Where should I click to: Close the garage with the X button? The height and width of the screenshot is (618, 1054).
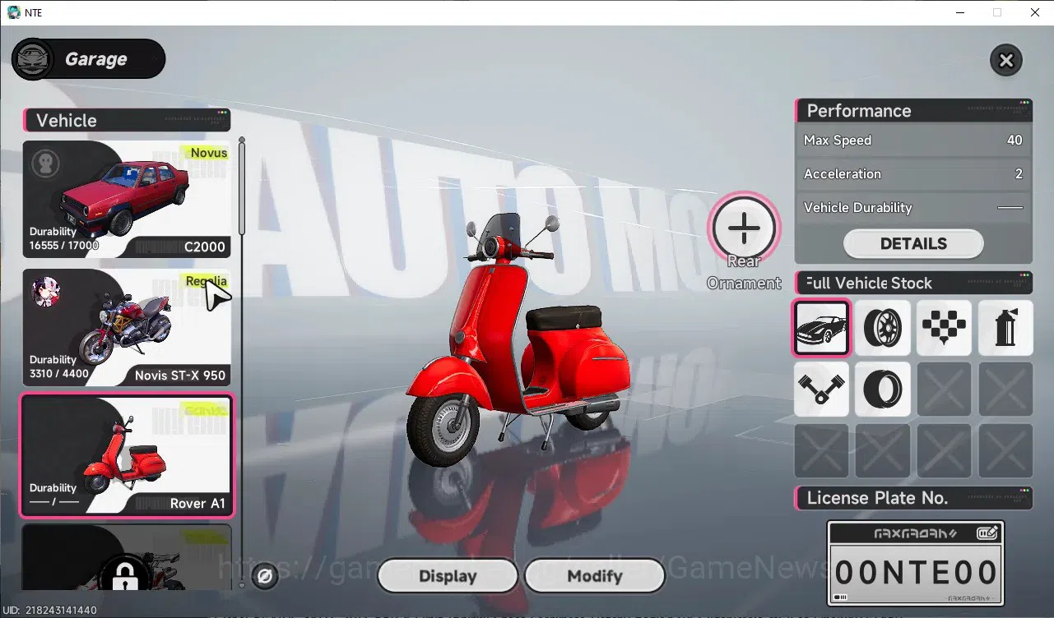tap(1005, 60)
